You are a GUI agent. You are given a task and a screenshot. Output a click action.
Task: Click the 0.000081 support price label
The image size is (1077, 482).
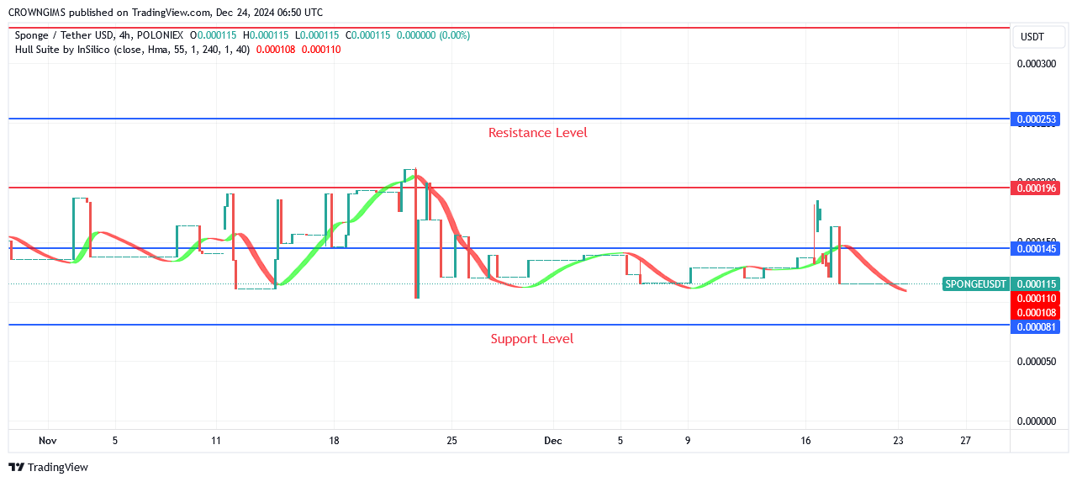tap(1035, 326)
